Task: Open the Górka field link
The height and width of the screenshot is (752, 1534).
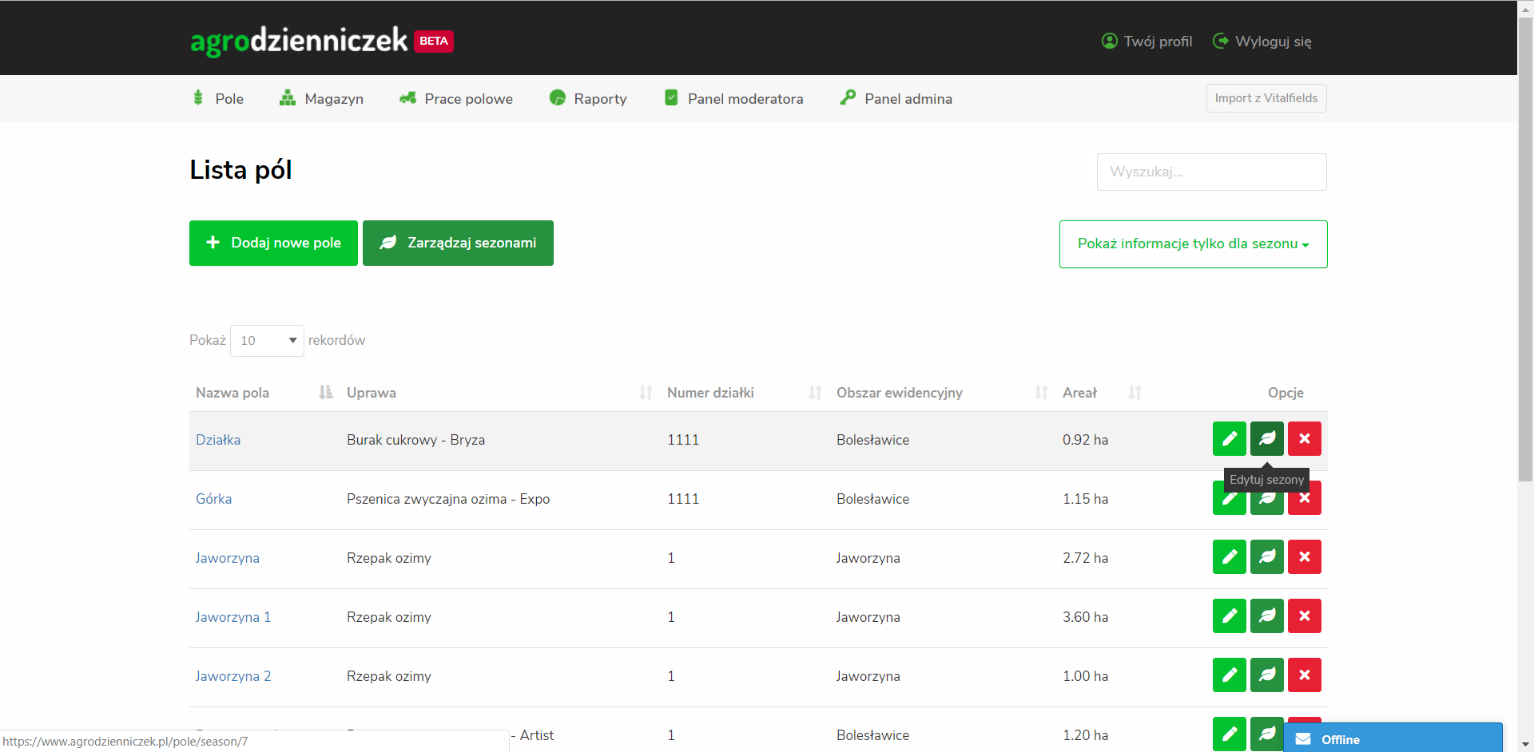Action: click(x=214, y=499)
